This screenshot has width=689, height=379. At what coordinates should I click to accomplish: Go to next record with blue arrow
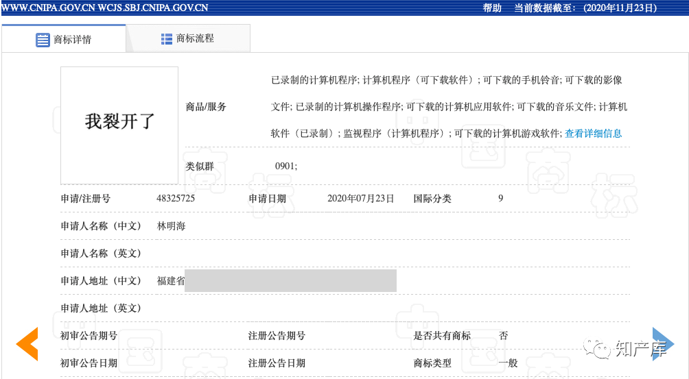click(663, 344)
